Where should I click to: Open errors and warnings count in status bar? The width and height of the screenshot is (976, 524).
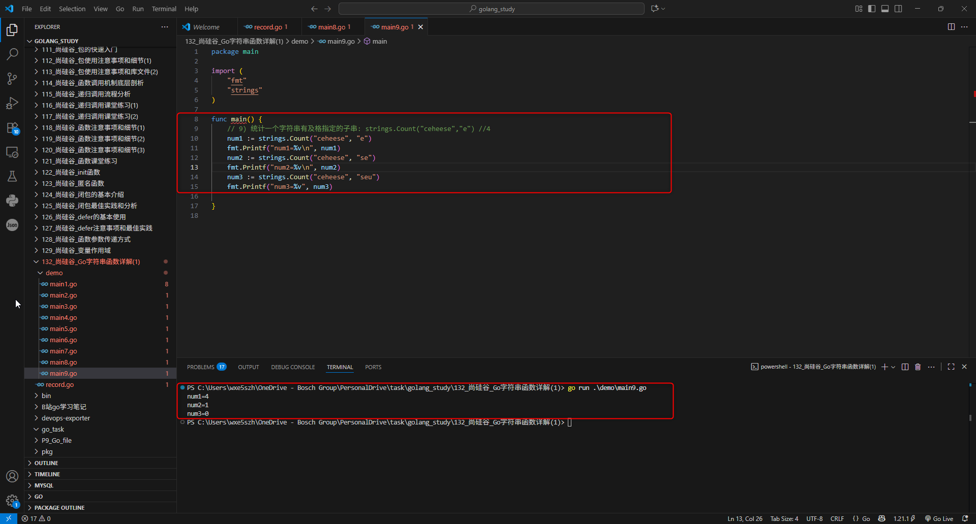36,518
